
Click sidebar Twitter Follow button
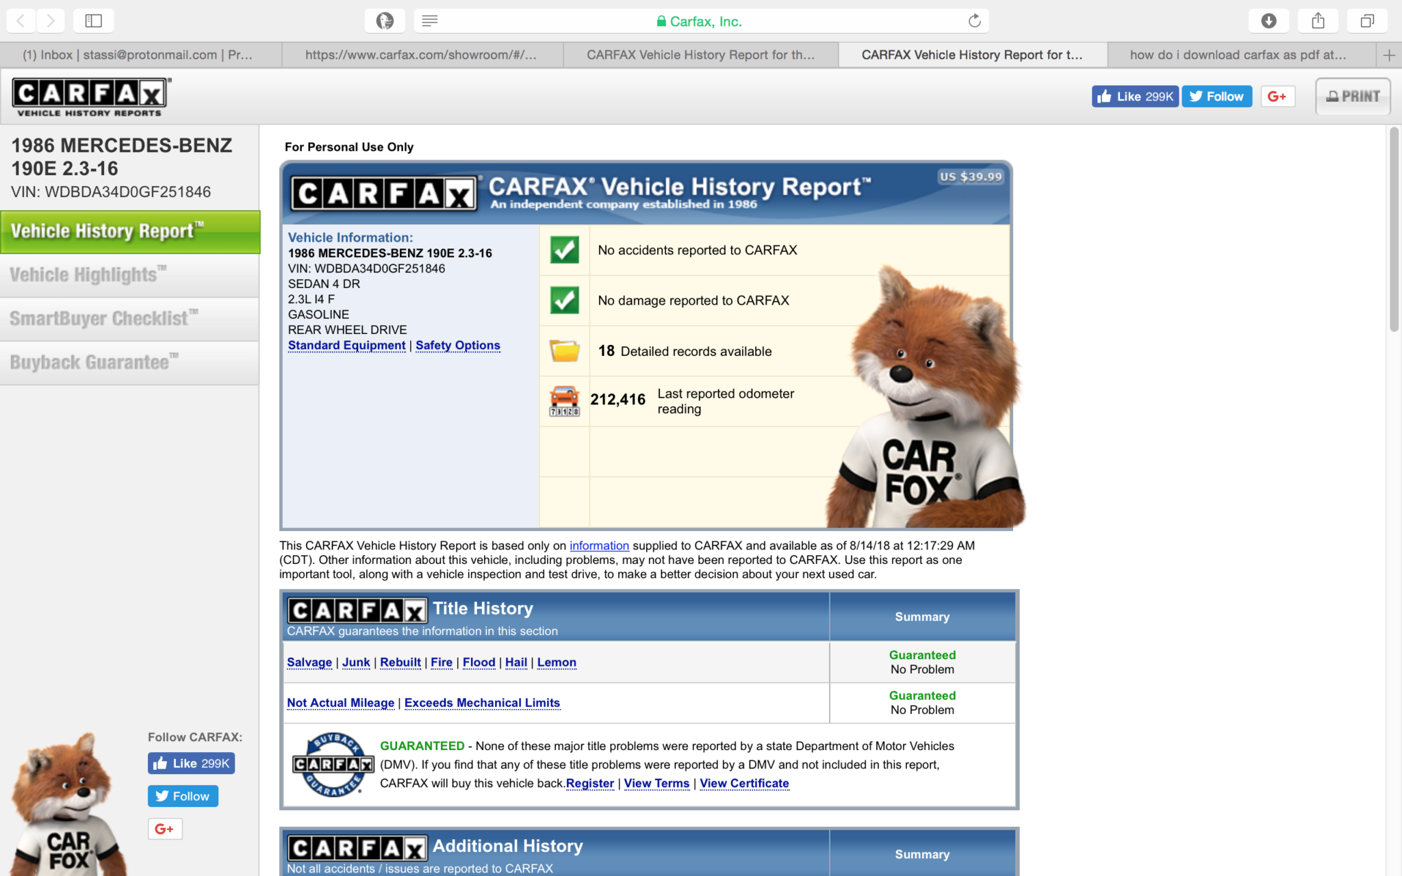click(x=183, y=796)
